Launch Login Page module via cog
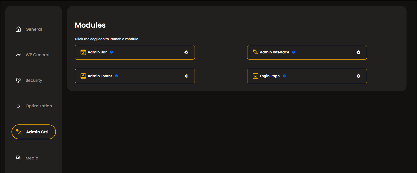The height and width of the screenshot is (173, 417). pos(359,76)
